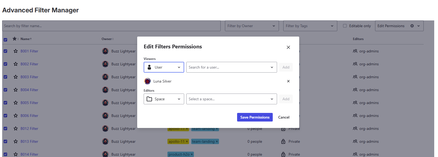Remove Luna Silver from Viewers list
This screenshot has width=438, height=157.
point(288,81)
